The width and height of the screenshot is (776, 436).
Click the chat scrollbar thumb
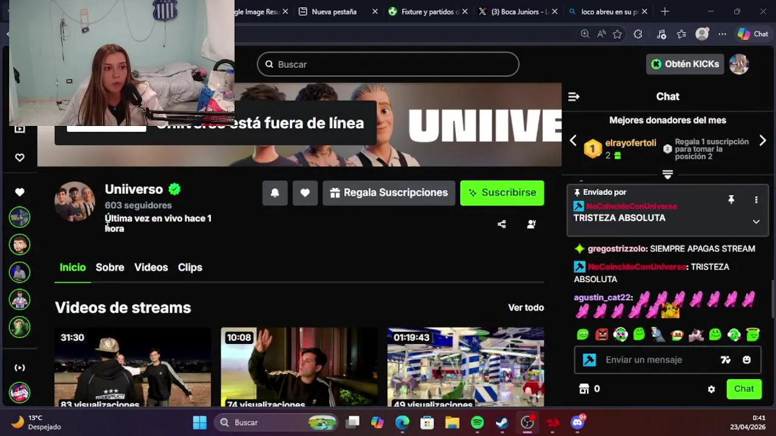click(x=772, y=299)
